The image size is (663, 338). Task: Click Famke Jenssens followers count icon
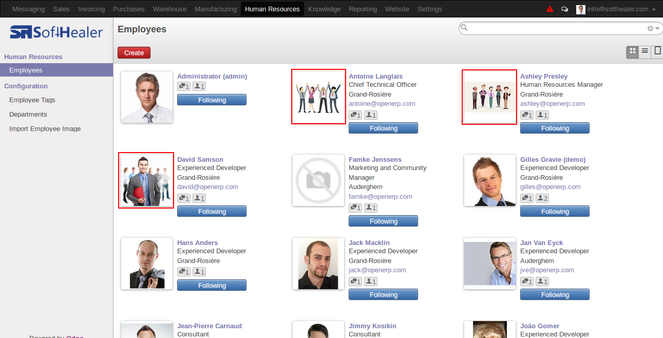[x=371, y=208]
